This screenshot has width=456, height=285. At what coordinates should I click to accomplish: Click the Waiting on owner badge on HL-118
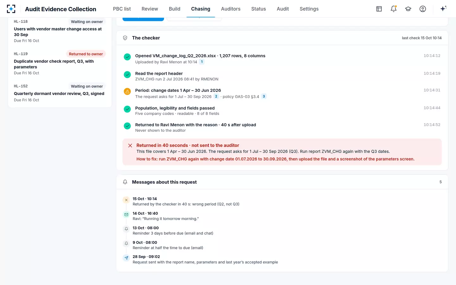tap(87, 22)
